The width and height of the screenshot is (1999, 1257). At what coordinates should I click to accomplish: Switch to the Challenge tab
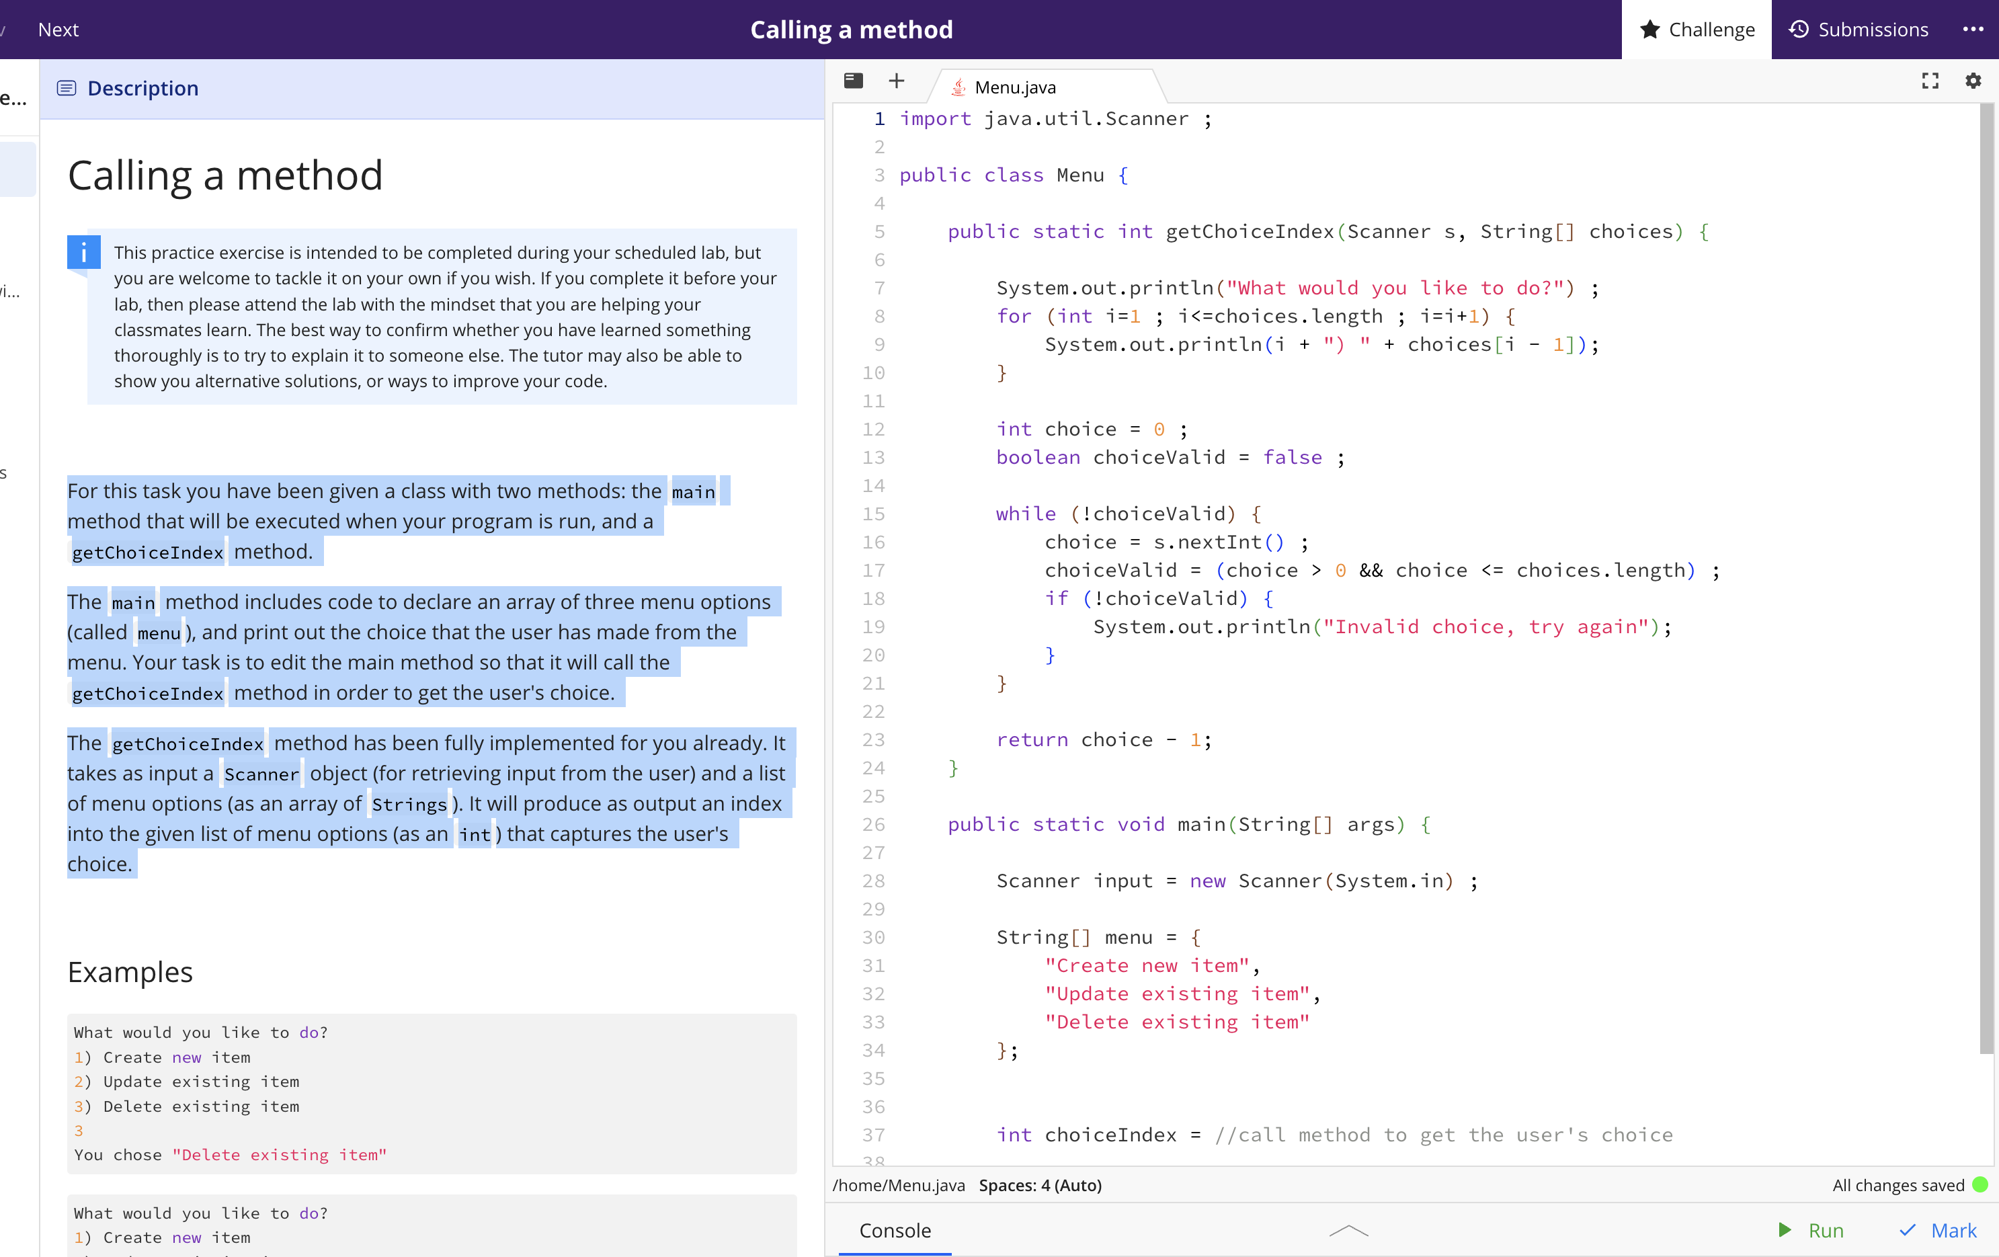coord(1696,29)
